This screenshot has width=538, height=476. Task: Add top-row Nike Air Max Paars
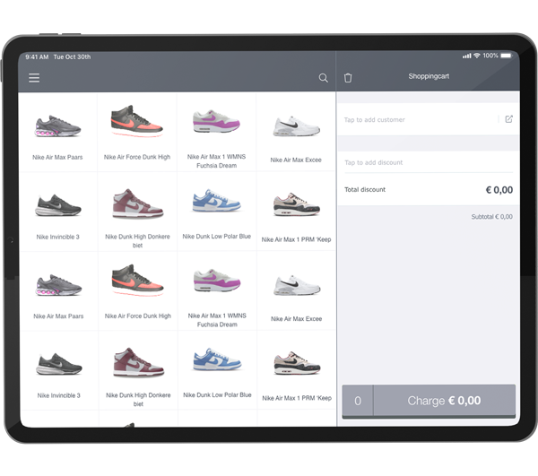point(57,132)
